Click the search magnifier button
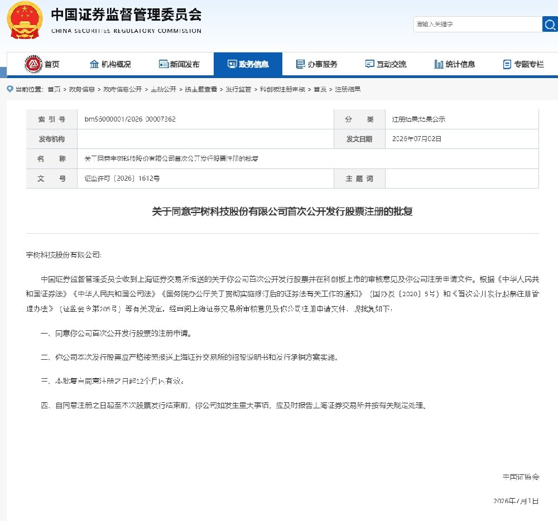Screen dimensions: 558x521 click(550, 24)
